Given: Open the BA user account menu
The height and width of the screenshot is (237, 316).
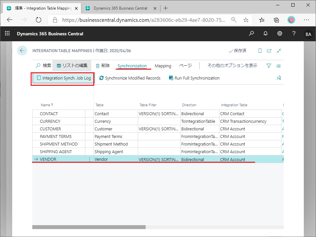Looking at the screenshot, I should point(308,34).
